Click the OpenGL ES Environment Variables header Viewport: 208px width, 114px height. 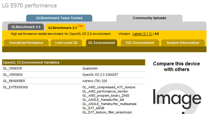(x=74, y=62)
